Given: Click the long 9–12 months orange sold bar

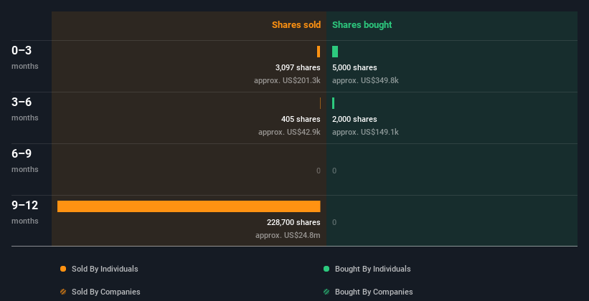Looking at the screenshot, I should 189,206.
